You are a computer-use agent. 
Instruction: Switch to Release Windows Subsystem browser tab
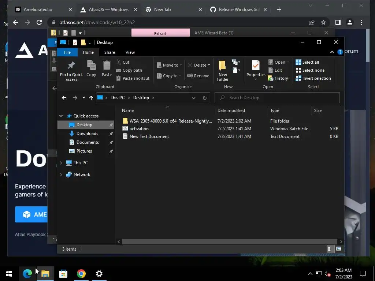[x=238, y=10]
